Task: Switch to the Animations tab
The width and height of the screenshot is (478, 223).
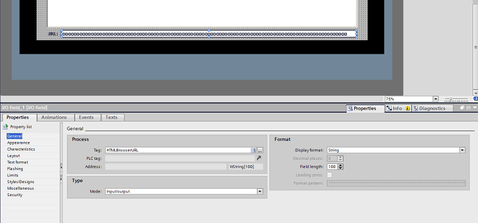Action: (54, 117)
